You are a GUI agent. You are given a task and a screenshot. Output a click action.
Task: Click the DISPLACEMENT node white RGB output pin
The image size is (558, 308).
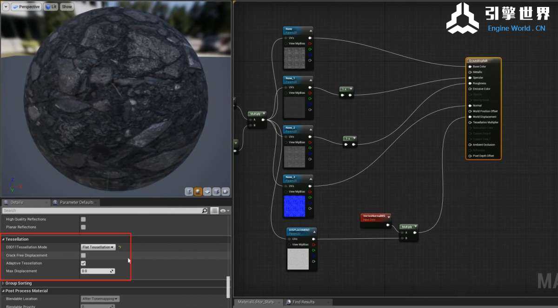point(313,239)
